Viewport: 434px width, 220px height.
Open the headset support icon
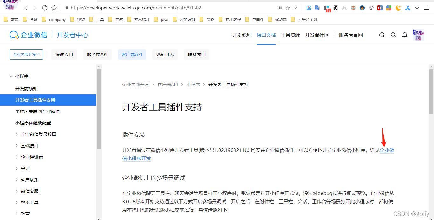[x=382, y=35]
